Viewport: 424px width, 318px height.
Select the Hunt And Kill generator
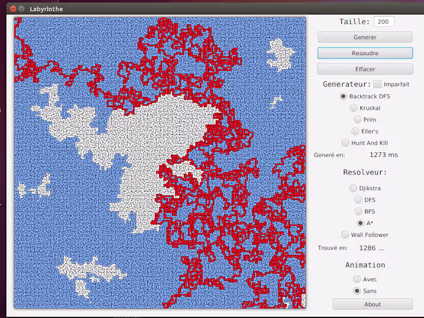tap(345, 143)
